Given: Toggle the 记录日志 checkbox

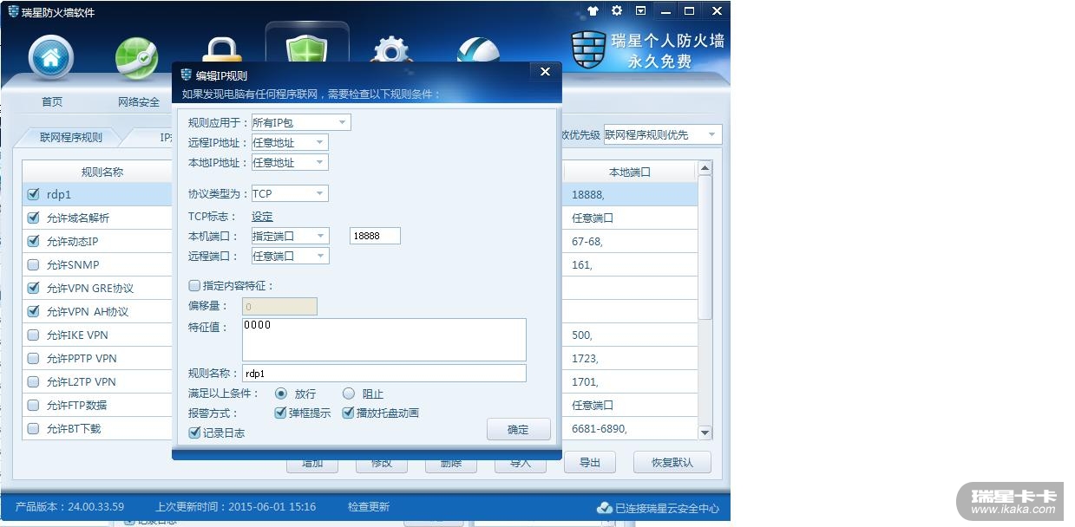Looking at the screenshot, I should tap(194, 433).
